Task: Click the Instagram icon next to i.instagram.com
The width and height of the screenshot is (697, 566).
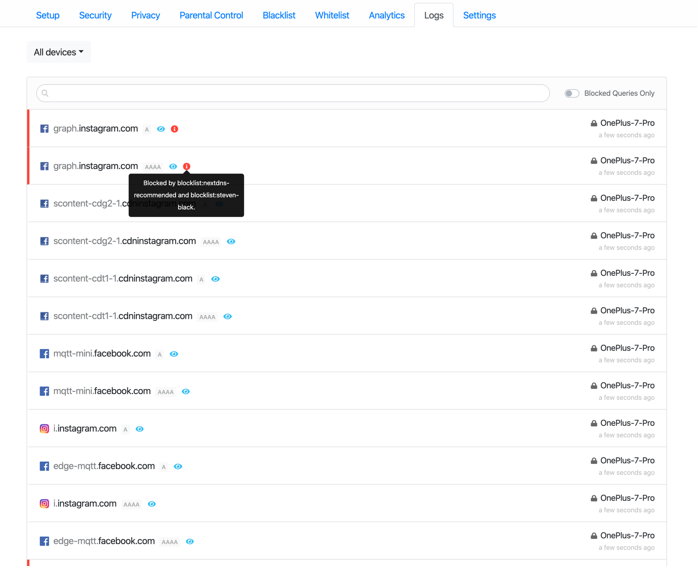Action: click(x=44, y=428)
